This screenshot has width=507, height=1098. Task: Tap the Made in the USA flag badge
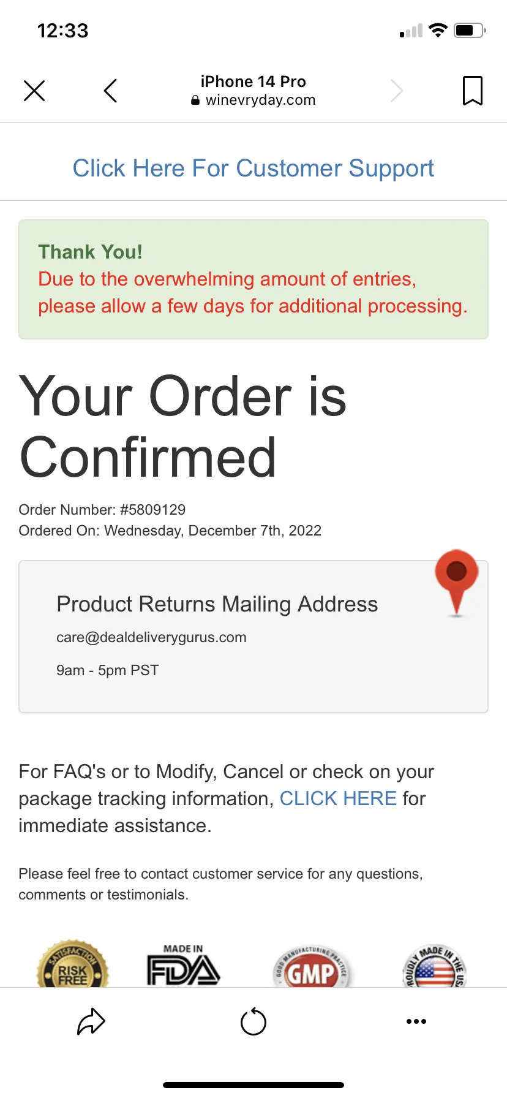435,966
